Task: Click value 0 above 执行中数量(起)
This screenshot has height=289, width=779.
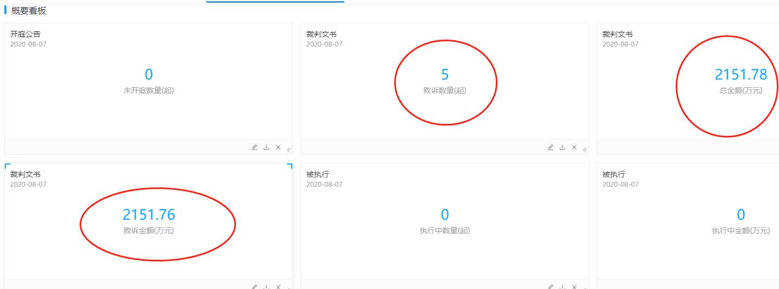Action: coord(445,215)
